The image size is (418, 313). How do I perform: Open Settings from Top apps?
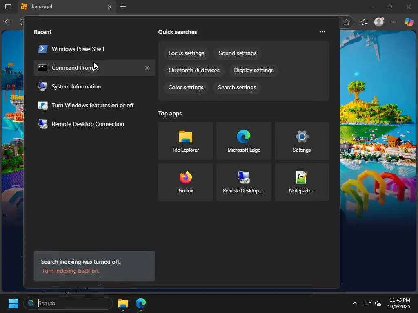coord(302,141)
